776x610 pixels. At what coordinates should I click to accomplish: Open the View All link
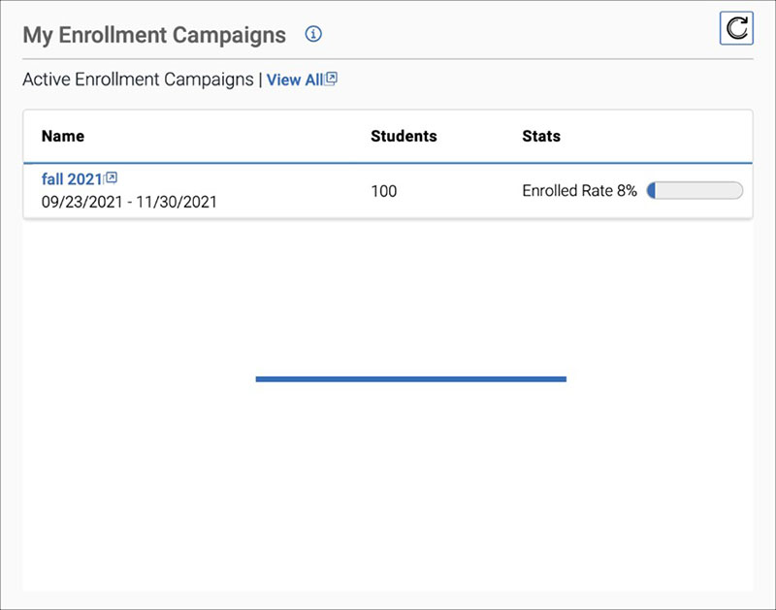click(x=297, y=80)
